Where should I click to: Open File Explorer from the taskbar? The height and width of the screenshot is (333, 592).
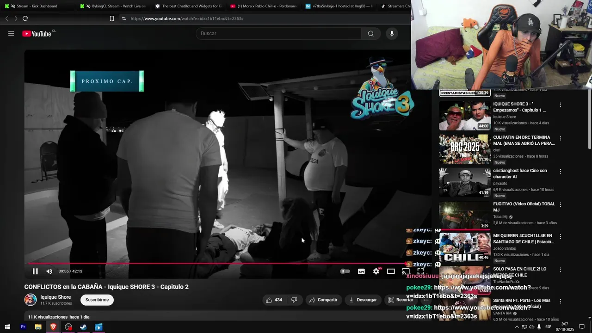(x=38, y=327)
